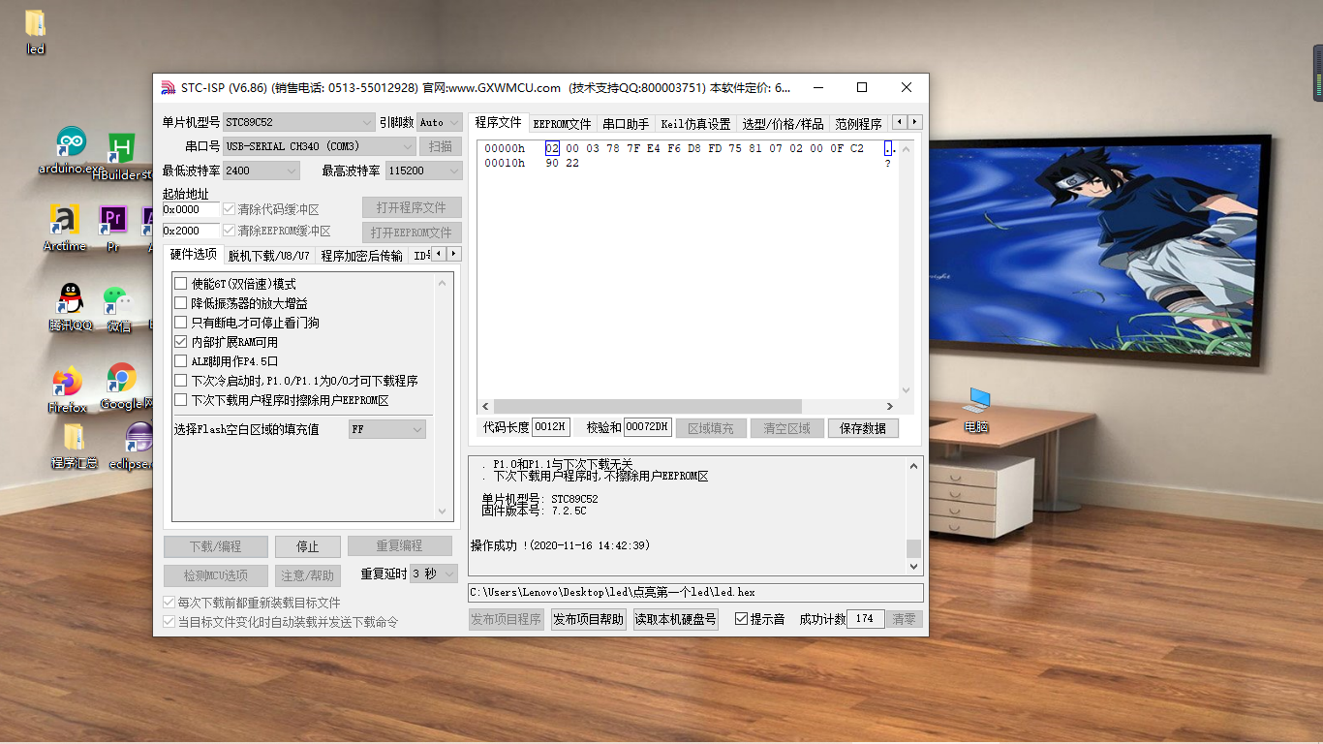Screen dimensions: 1323x744
Task: Click left arrow beside ID号 tab
Action: 439,254
